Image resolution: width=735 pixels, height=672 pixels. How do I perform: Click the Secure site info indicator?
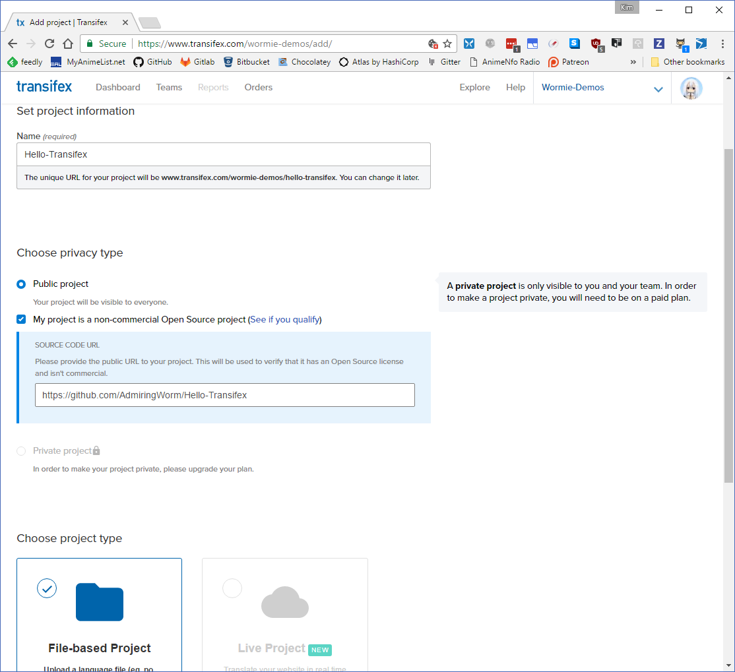(106, 44)
